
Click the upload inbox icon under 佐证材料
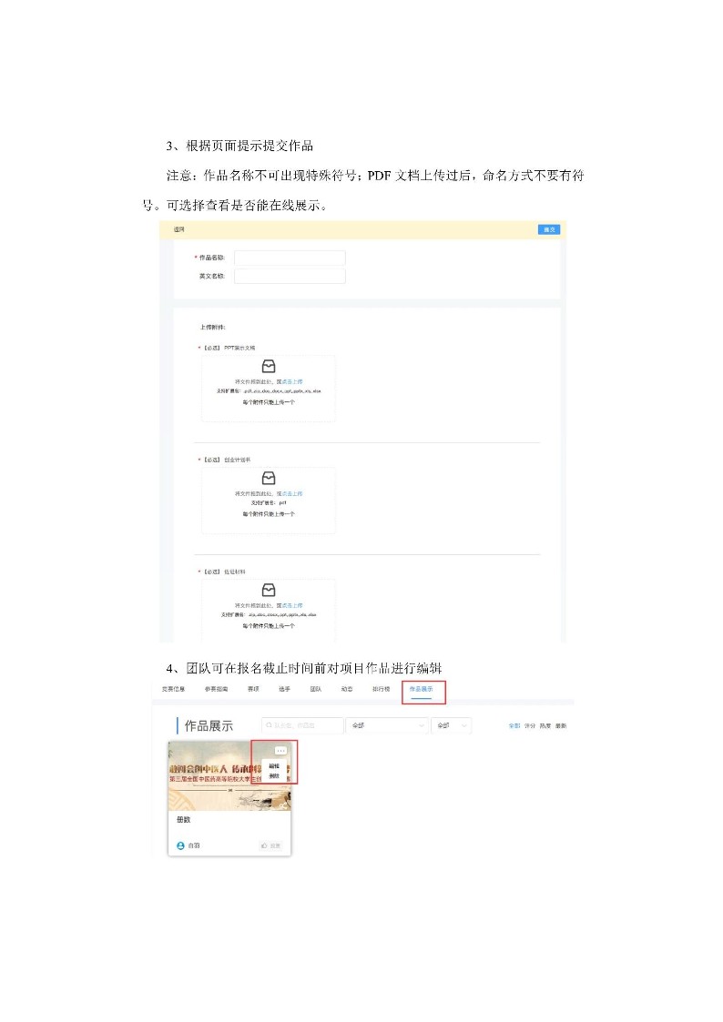pos(268,591)
